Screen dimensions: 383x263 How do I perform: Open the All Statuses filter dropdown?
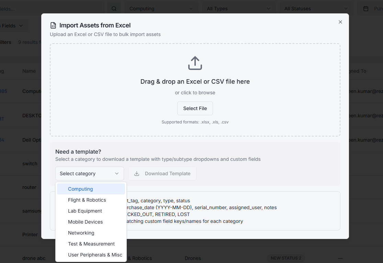click(316, 9)
